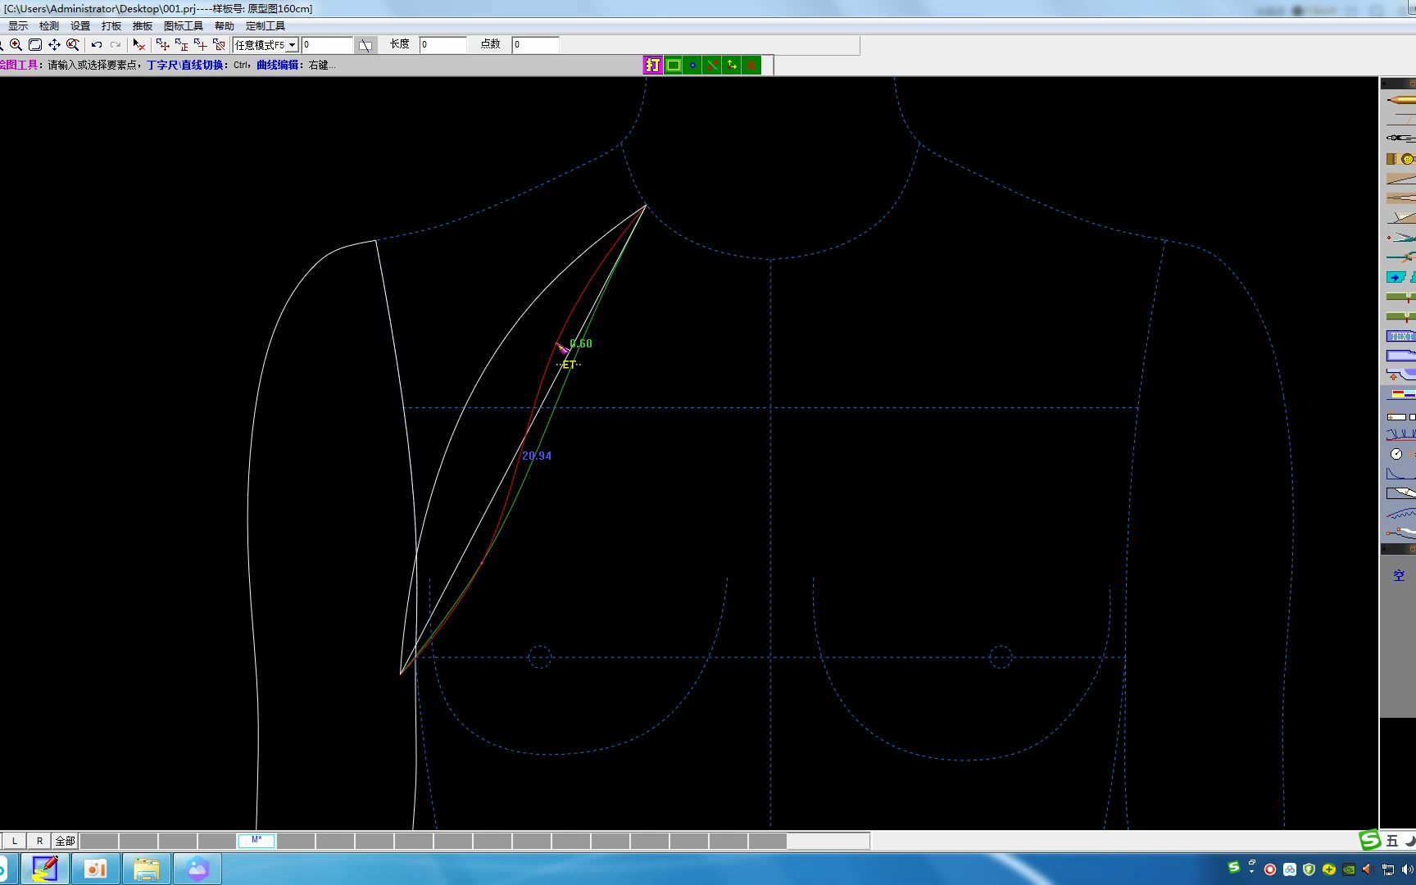The image size is (1416, 885).
Task: Open the 打板 menu
Action: pos(111,26)
